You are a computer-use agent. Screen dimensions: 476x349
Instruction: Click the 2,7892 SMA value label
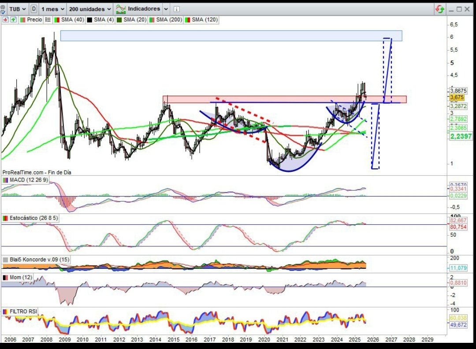458,119
